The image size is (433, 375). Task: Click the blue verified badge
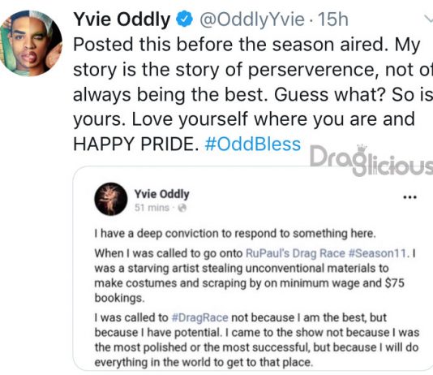[x=184, y=19]
